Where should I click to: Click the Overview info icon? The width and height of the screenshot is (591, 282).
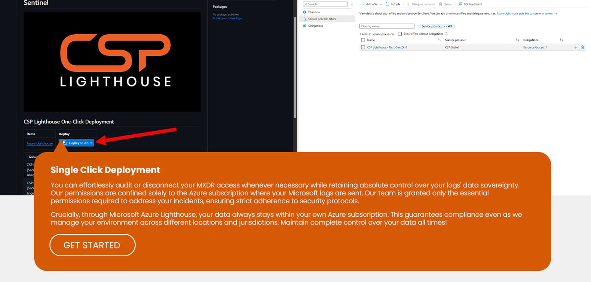[x=305, y=12]
